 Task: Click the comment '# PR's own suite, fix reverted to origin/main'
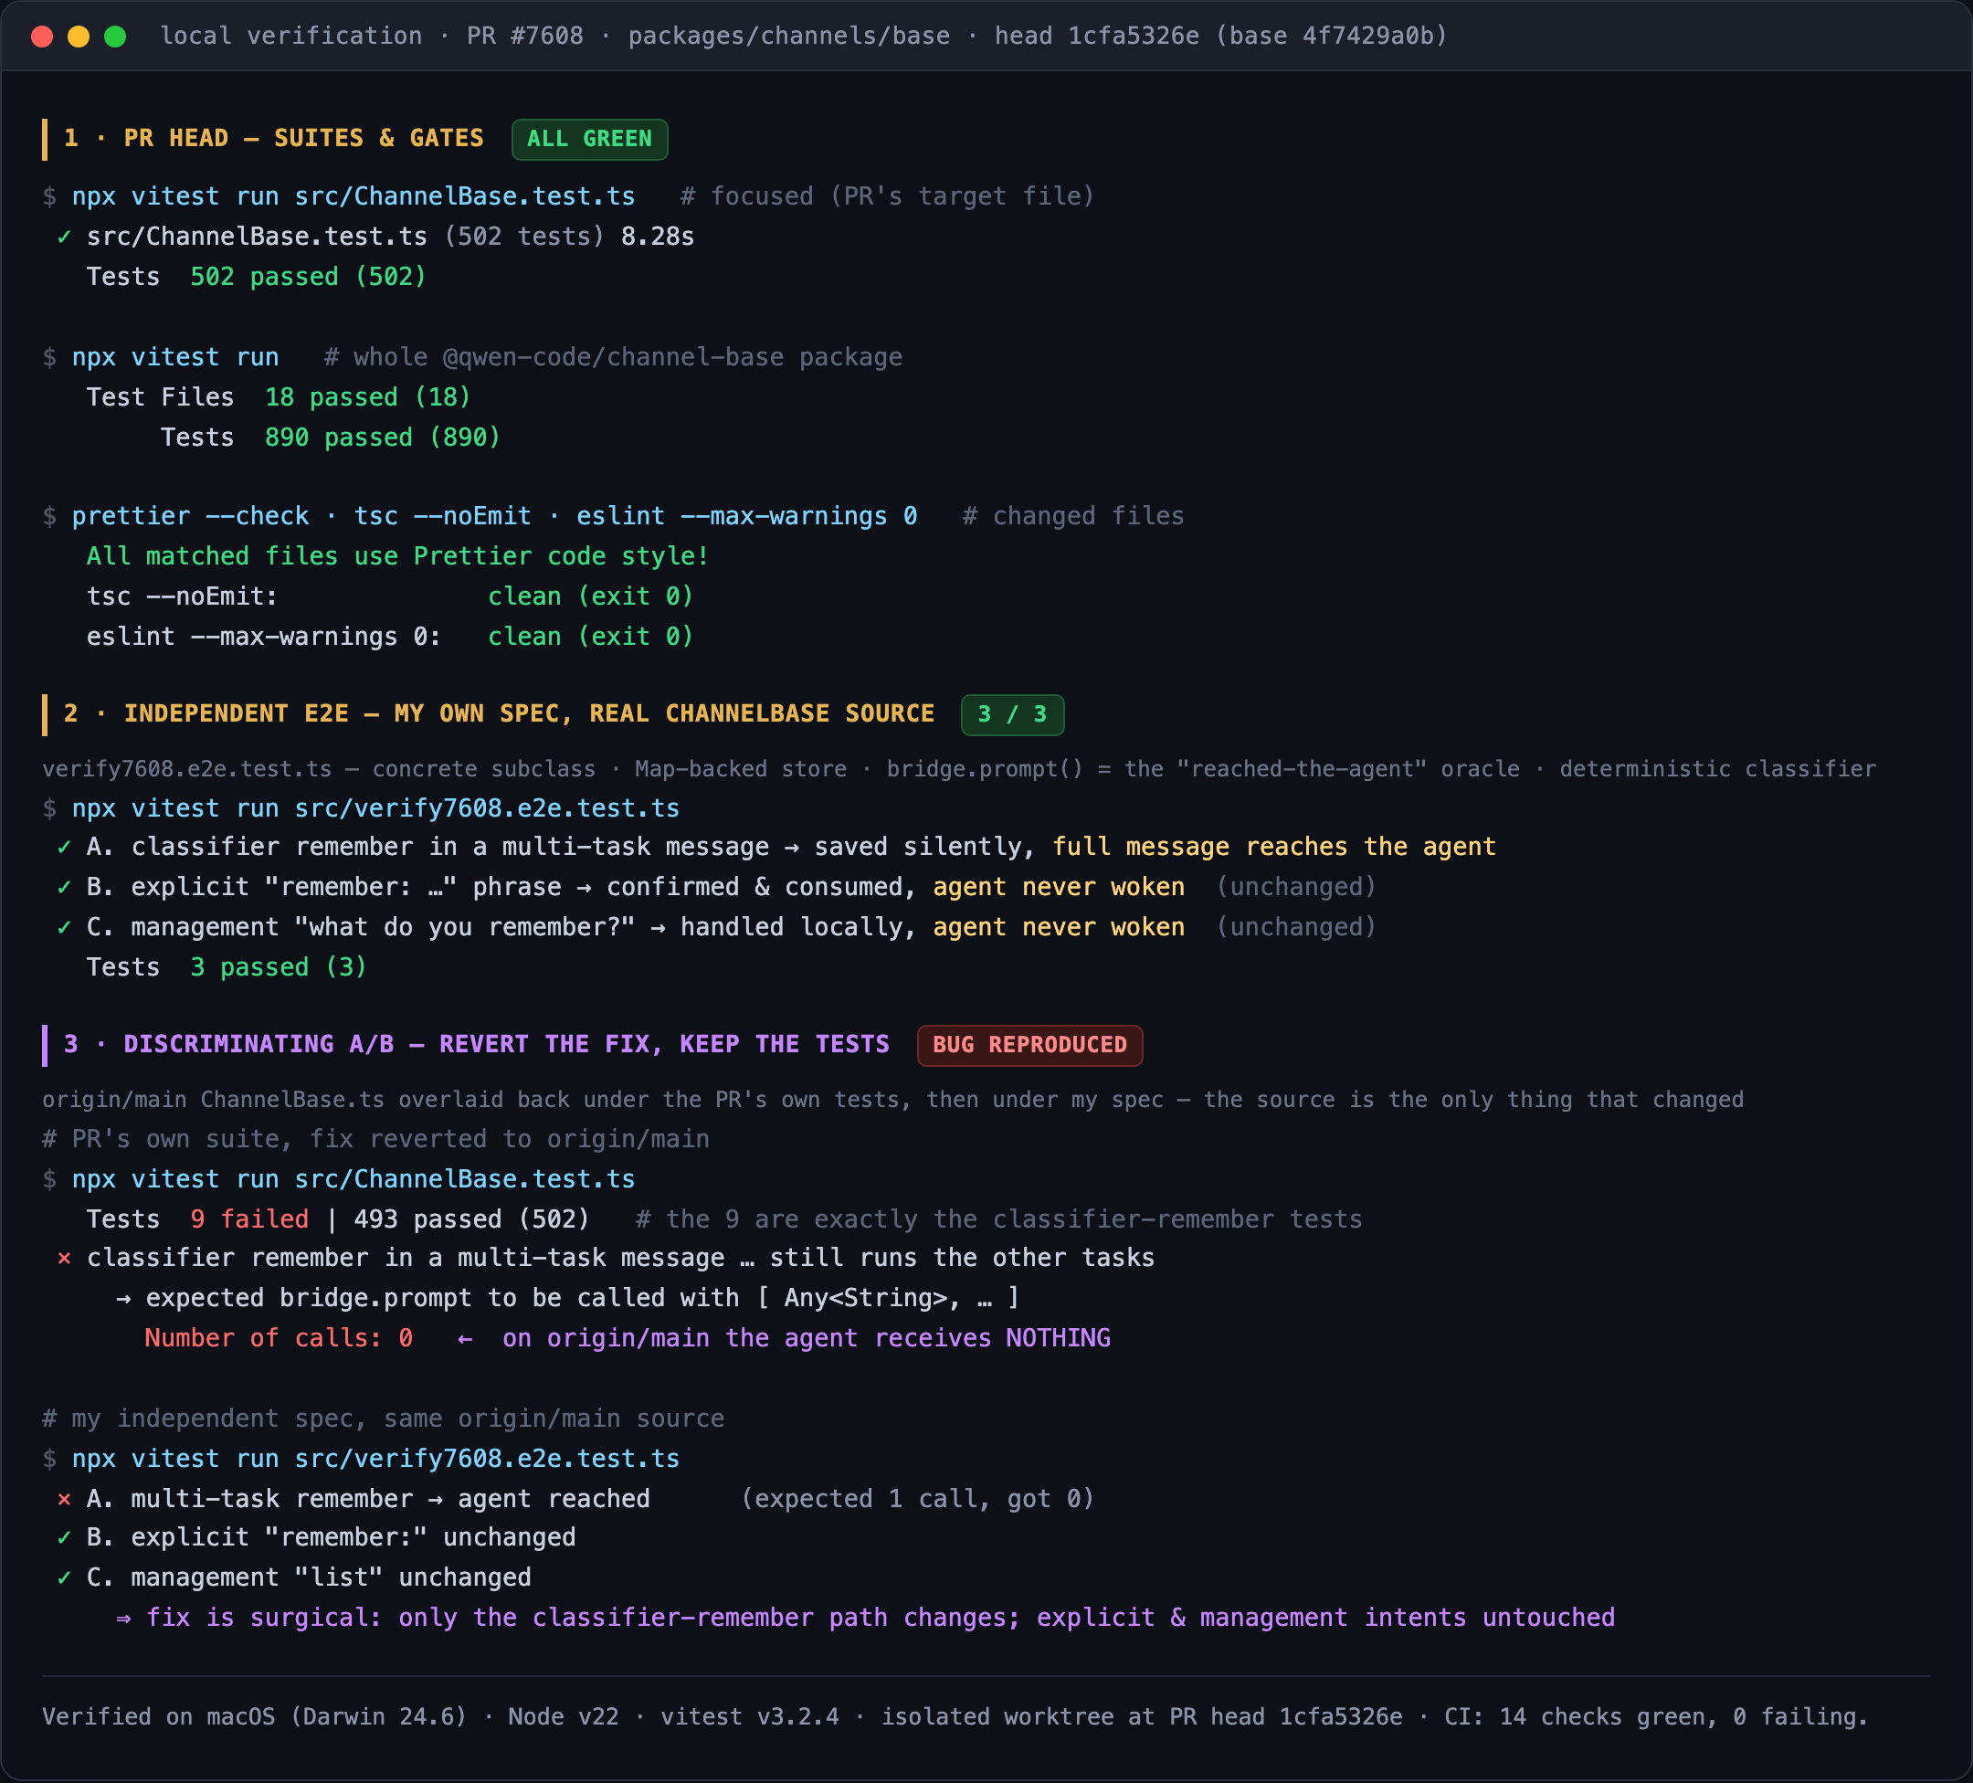[375, 1139]
